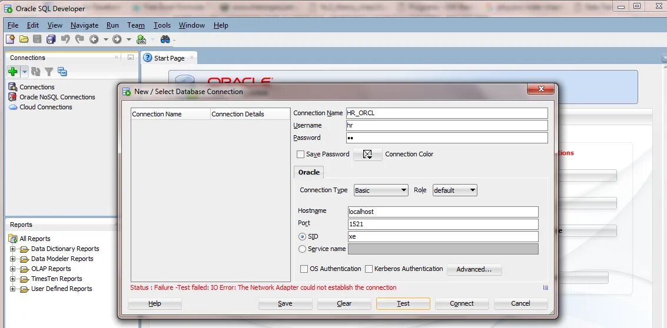667x328 pixels.
Task: Click the Back navigation arrow icon
Action: [94, 39]
